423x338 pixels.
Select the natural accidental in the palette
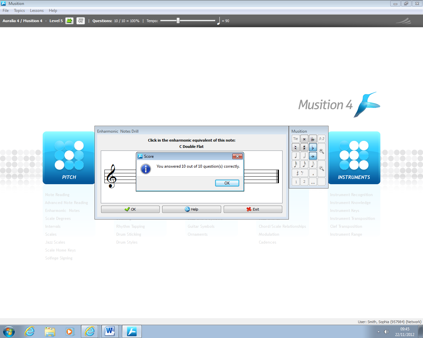tap(296, 148)
